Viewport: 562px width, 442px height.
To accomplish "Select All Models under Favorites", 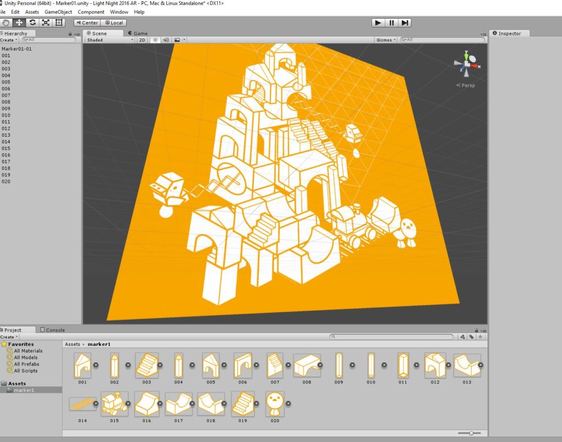I will tap(25, 357).
